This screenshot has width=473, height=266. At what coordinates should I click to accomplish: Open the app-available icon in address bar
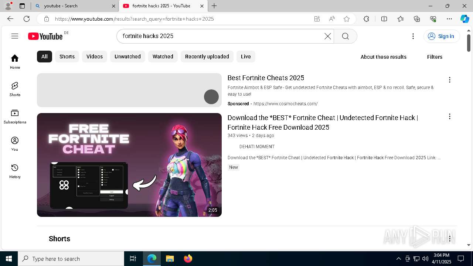point(317,19)
